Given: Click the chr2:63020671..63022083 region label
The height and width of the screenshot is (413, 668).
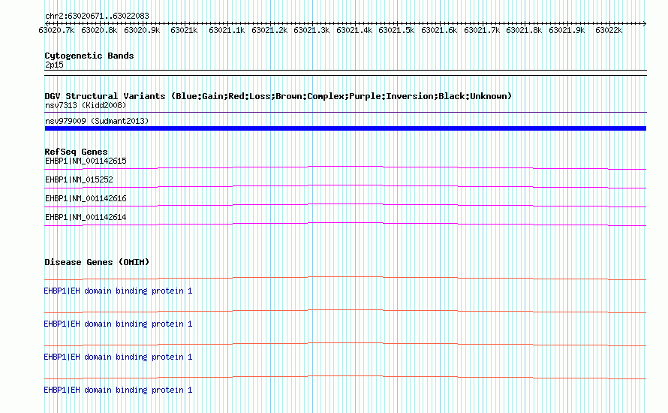Looking at the screenshot, I should point(97,16).
